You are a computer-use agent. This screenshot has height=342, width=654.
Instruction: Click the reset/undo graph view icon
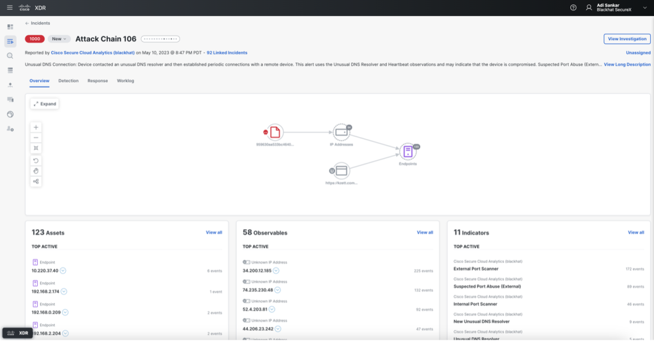click(36, 160)
